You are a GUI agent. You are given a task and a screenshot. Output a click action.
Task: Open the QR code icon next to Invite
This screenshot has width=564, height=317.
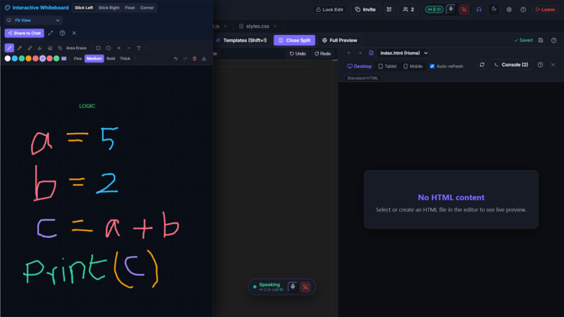pyautogui.click(x=389, y=9)
